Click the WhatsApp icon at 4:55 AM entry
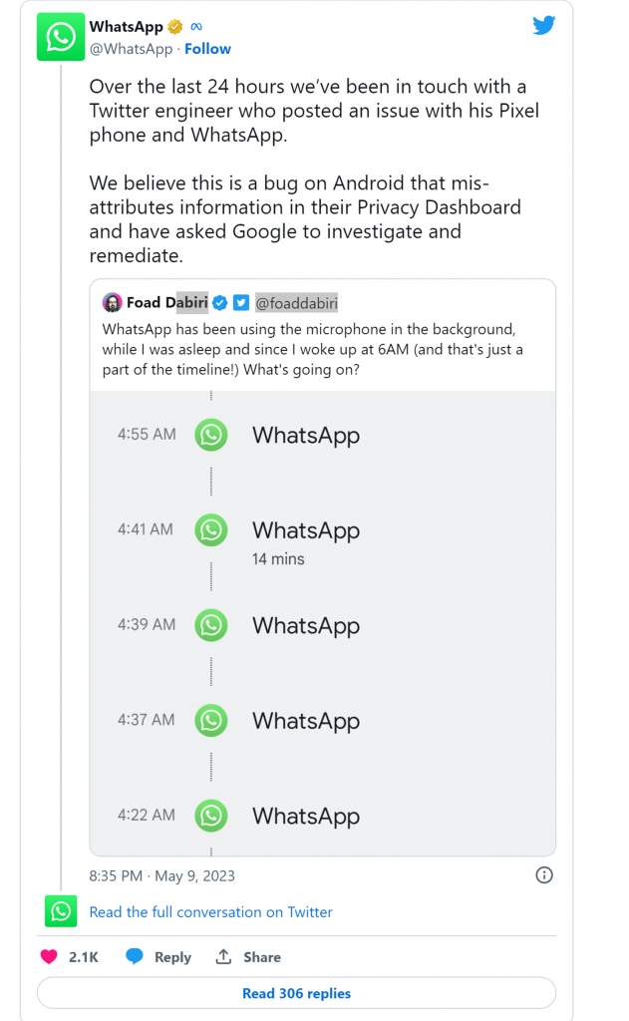Image resolution: width=629 pixels, height=1021 pixels. 211,435
